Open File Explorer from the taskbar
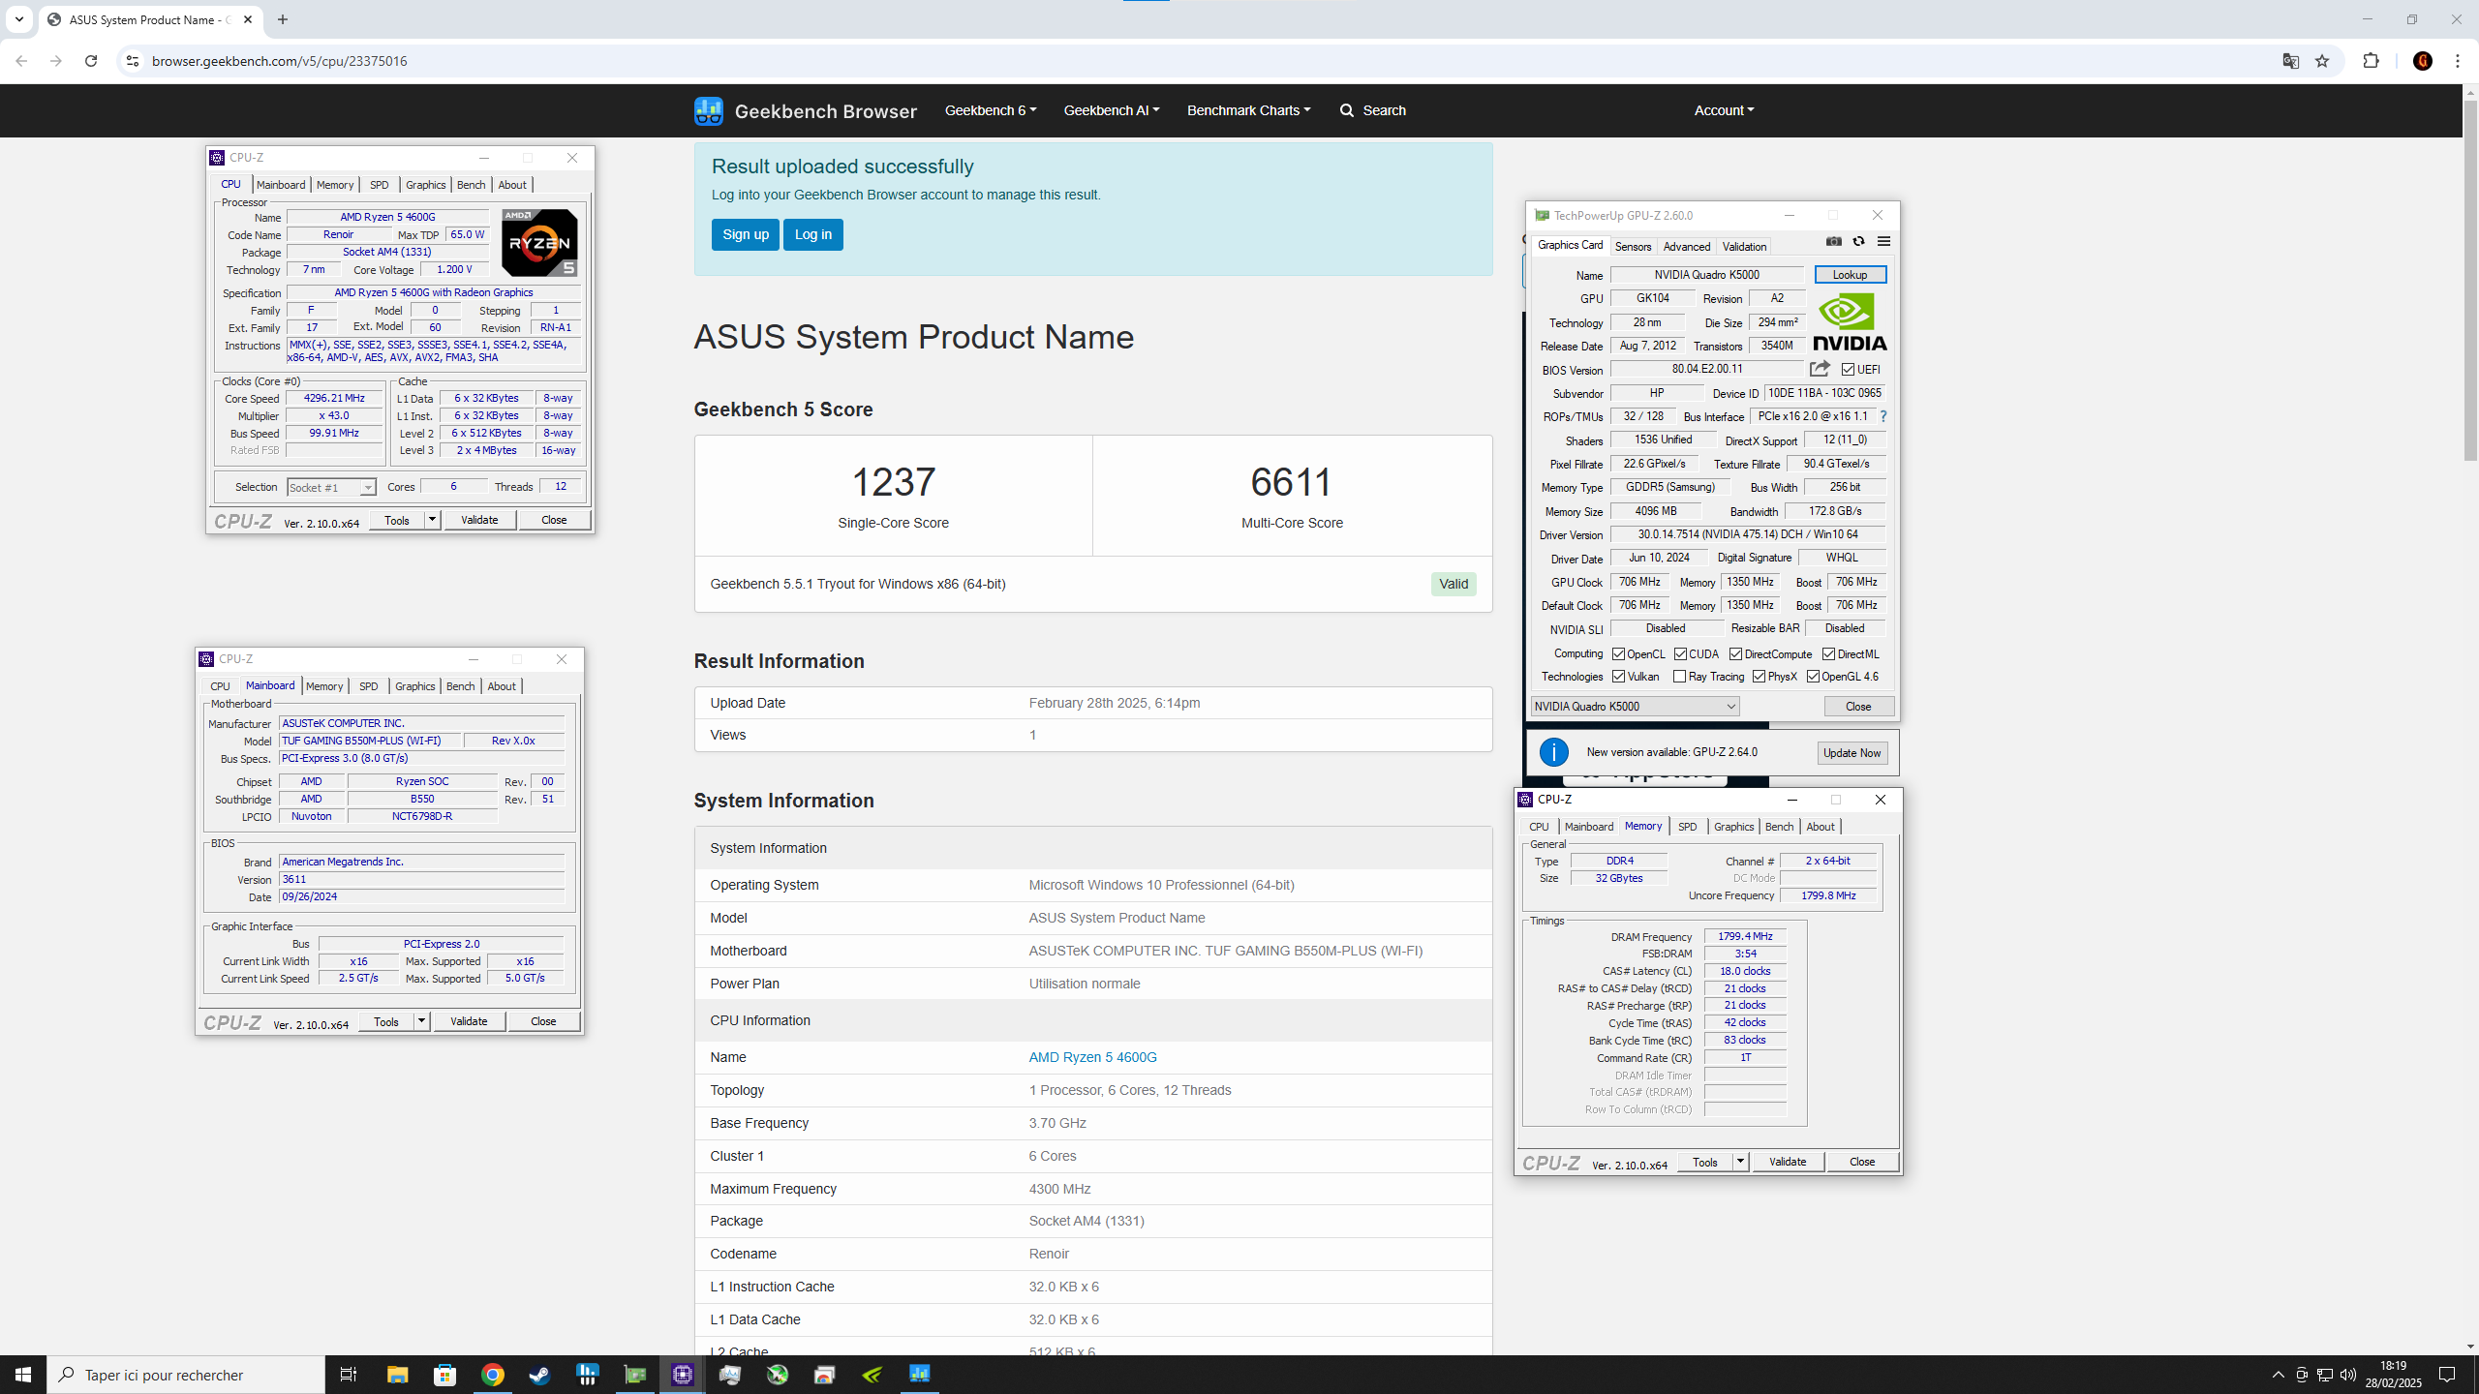 point(397,1375)
